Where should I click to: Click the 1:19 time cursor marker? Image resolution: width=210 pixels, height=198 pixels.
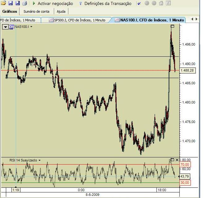tap(16, 190)
